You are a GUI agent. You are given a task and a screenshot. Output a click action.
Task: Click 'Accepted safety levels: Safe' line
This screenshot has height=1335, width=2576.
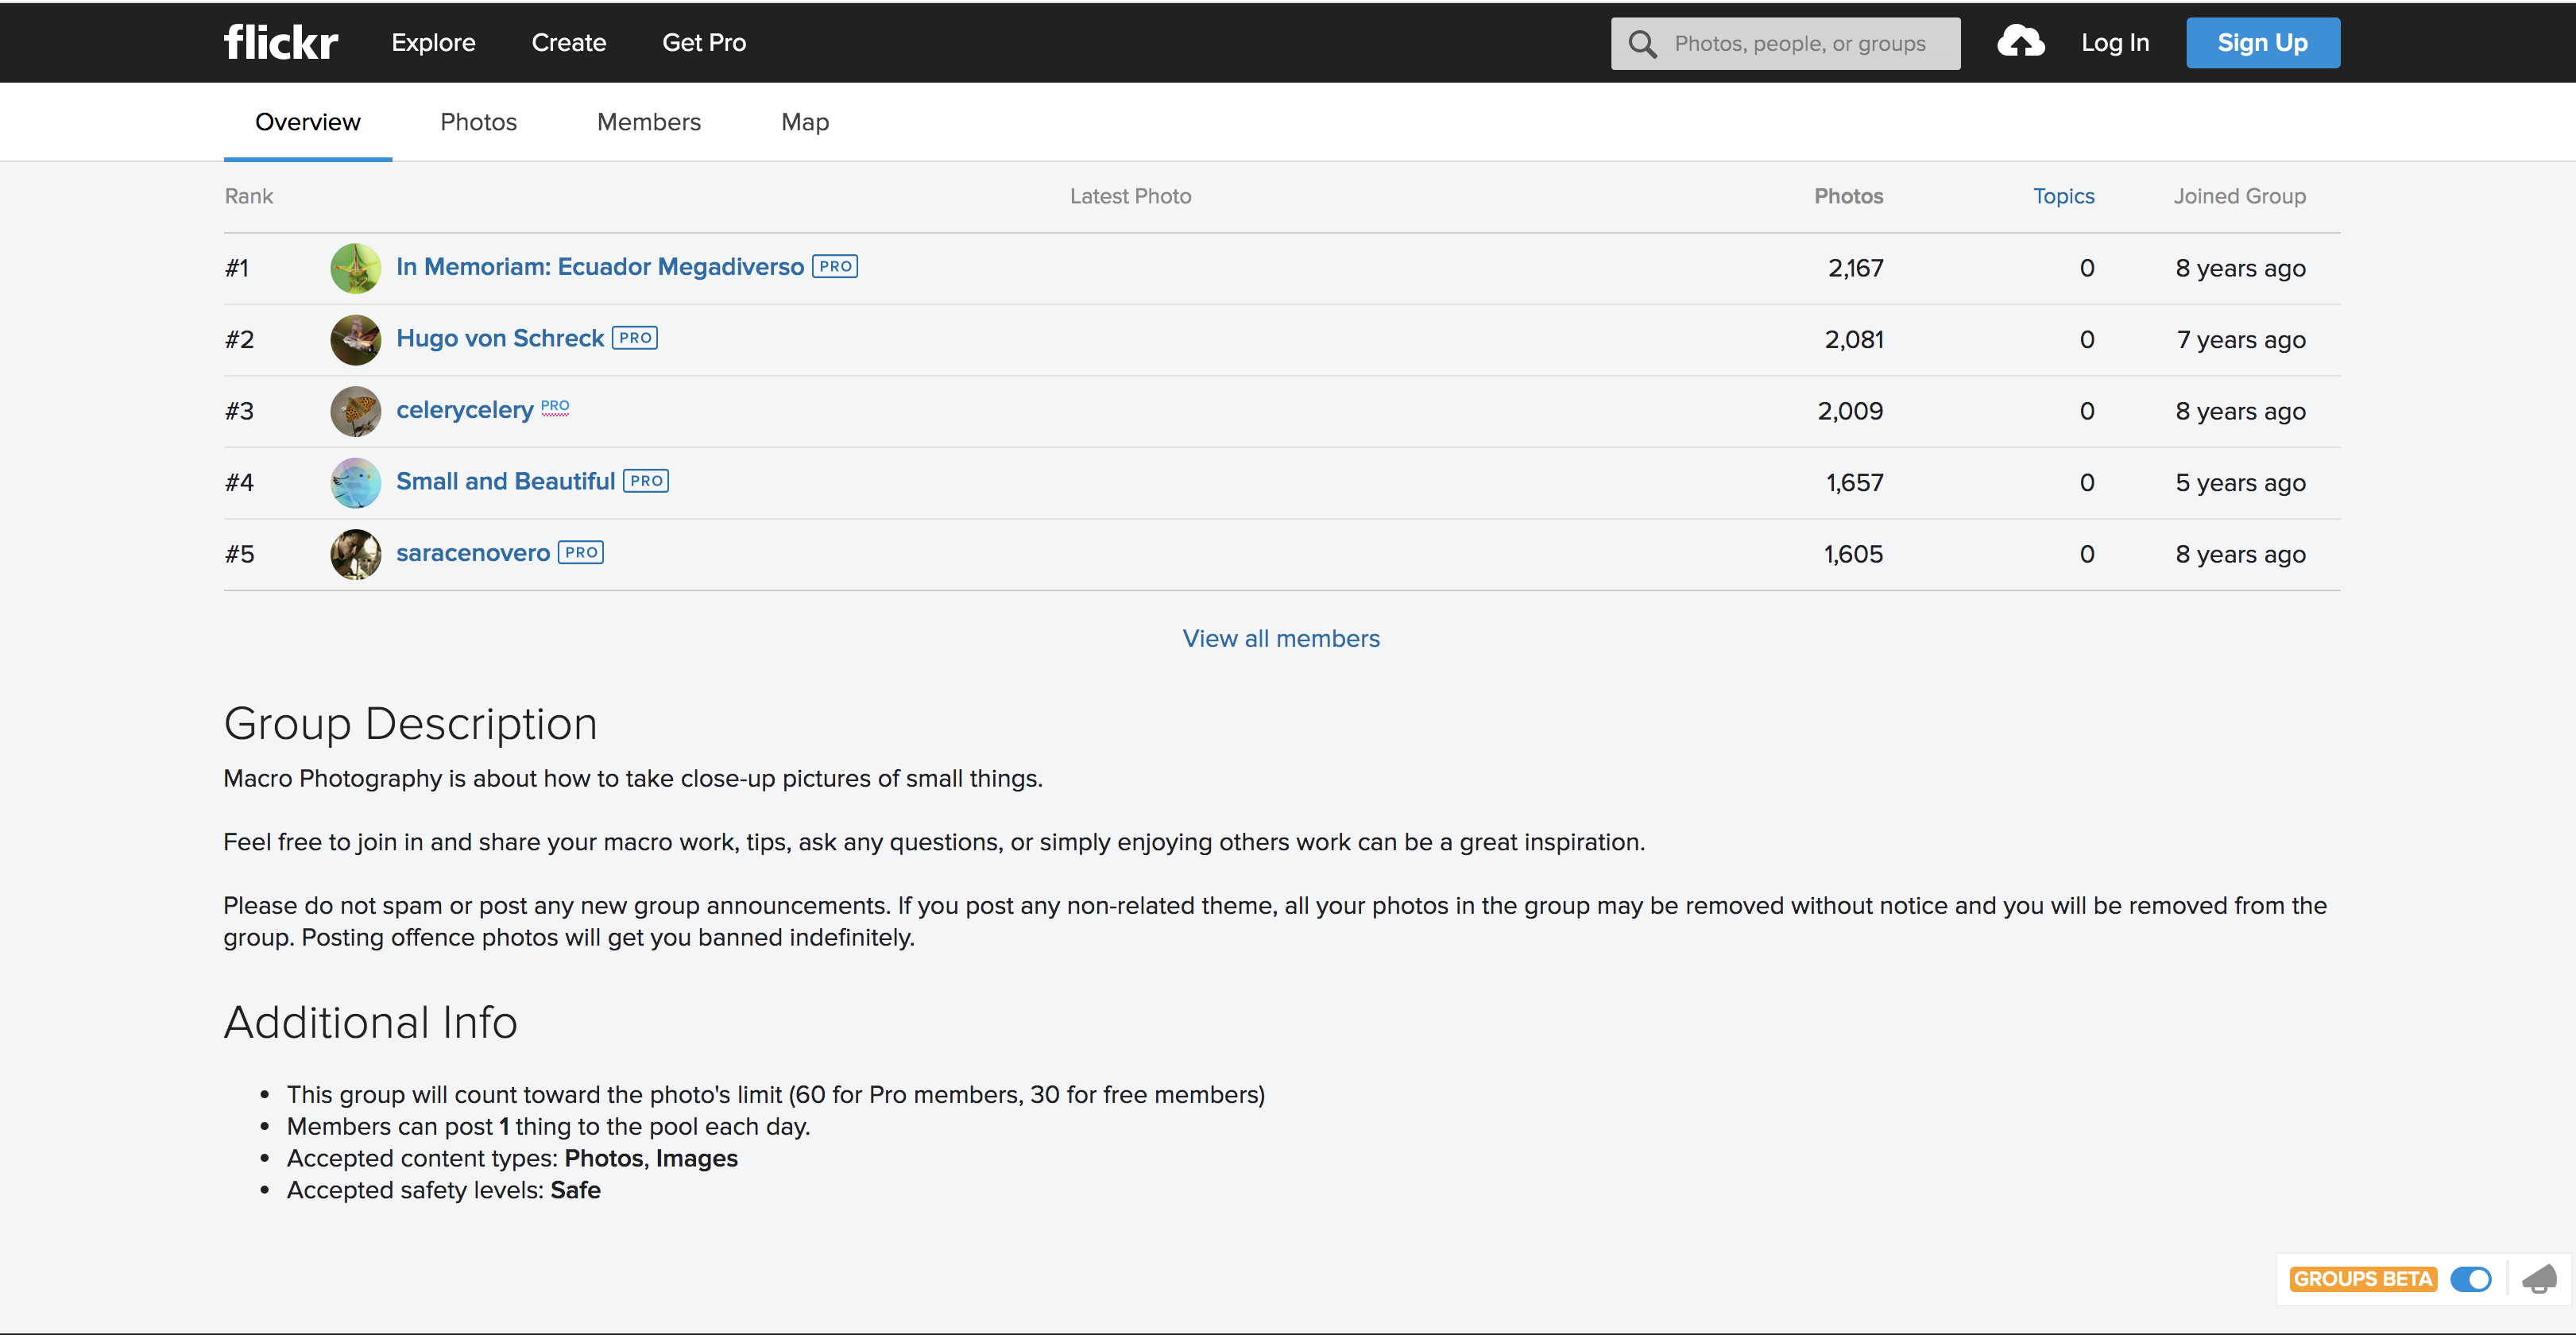click(x=444, y=1190)
